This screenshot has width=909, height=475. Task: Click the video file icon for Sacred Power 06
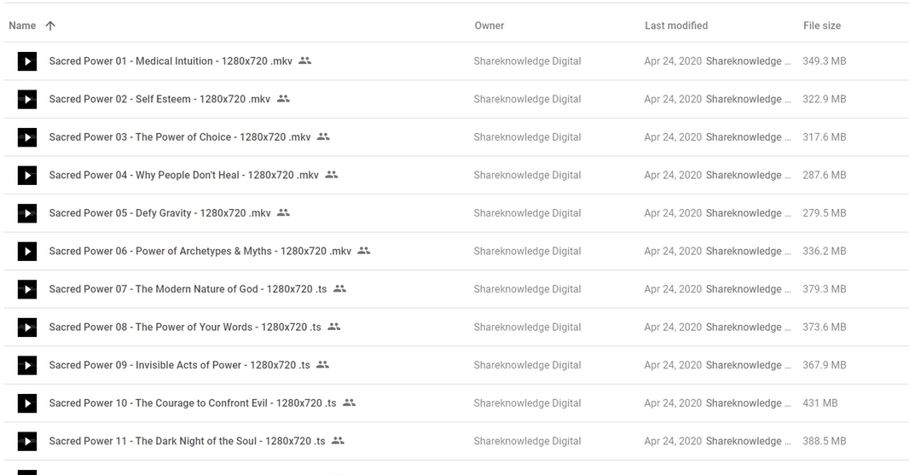[27, 252]
